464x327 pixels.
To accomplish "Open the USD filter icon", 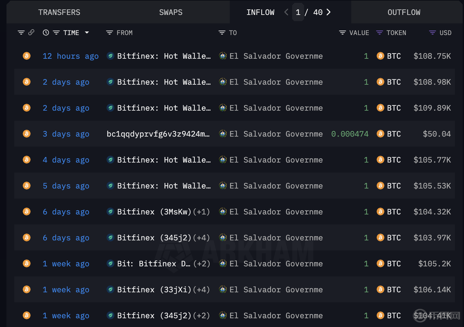I will (432, 33).
